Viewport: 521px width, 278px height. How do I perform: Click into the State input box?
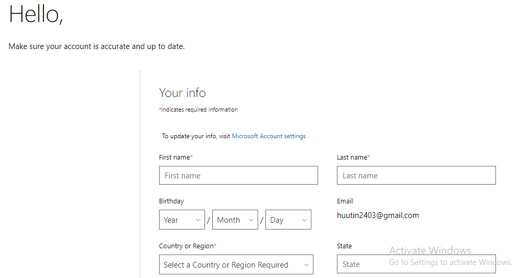(416, 264)
